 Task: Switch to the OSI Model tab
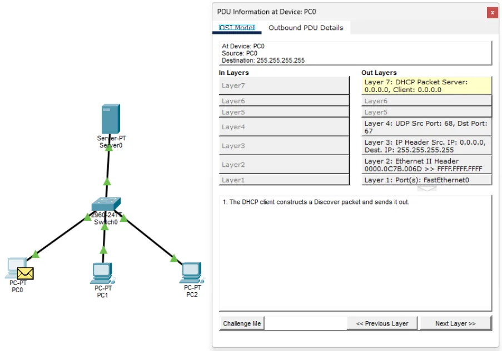(x=237, y=28)
